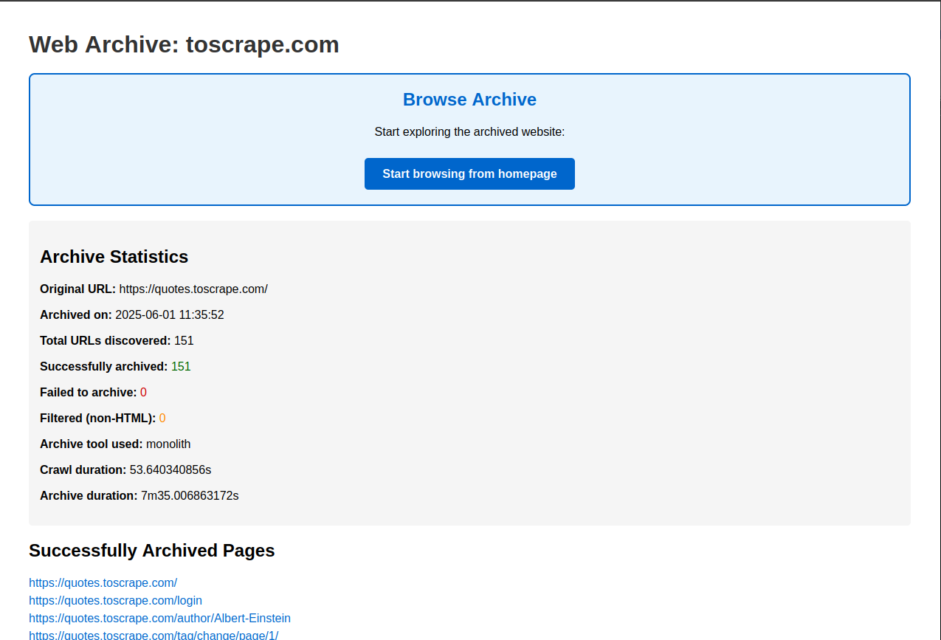Click the monolith archive tool name
The width and height of the screenshot is (941, 640).
168,444
